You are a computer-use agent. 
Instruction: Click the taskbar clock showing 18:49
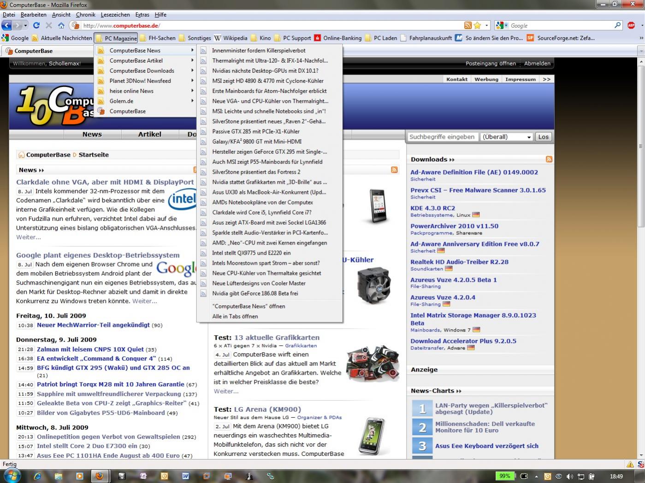(x=616, y=477)
